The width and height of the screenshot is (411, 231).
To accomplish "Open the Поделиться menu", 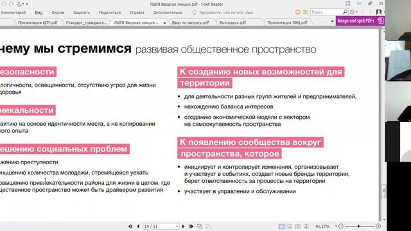I will click(110, 12).
